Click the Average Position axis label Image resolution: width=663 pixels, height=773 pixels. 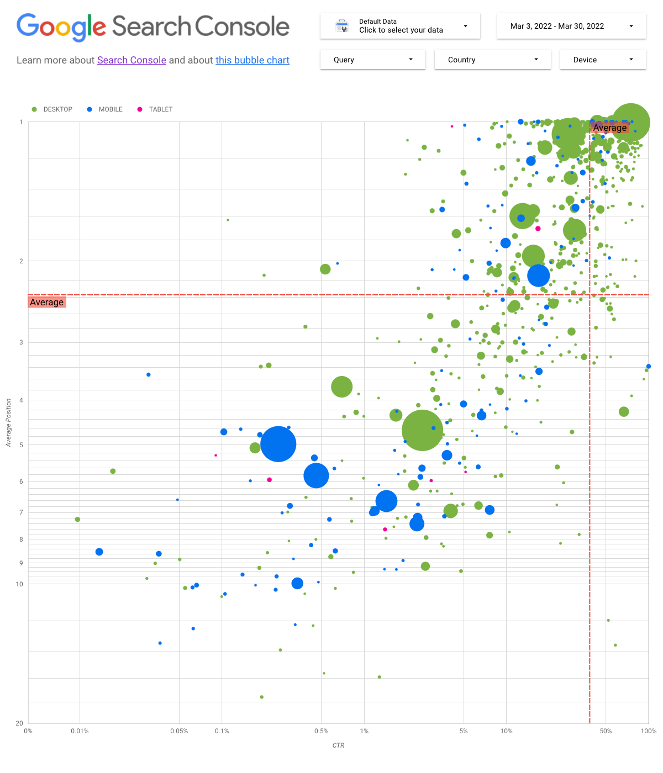pos(8,419)
